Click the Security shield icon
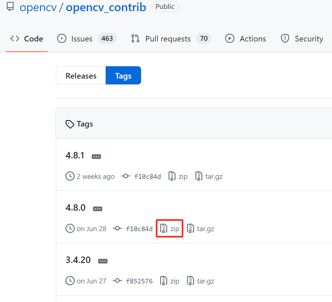 click(x=285, y=39)
